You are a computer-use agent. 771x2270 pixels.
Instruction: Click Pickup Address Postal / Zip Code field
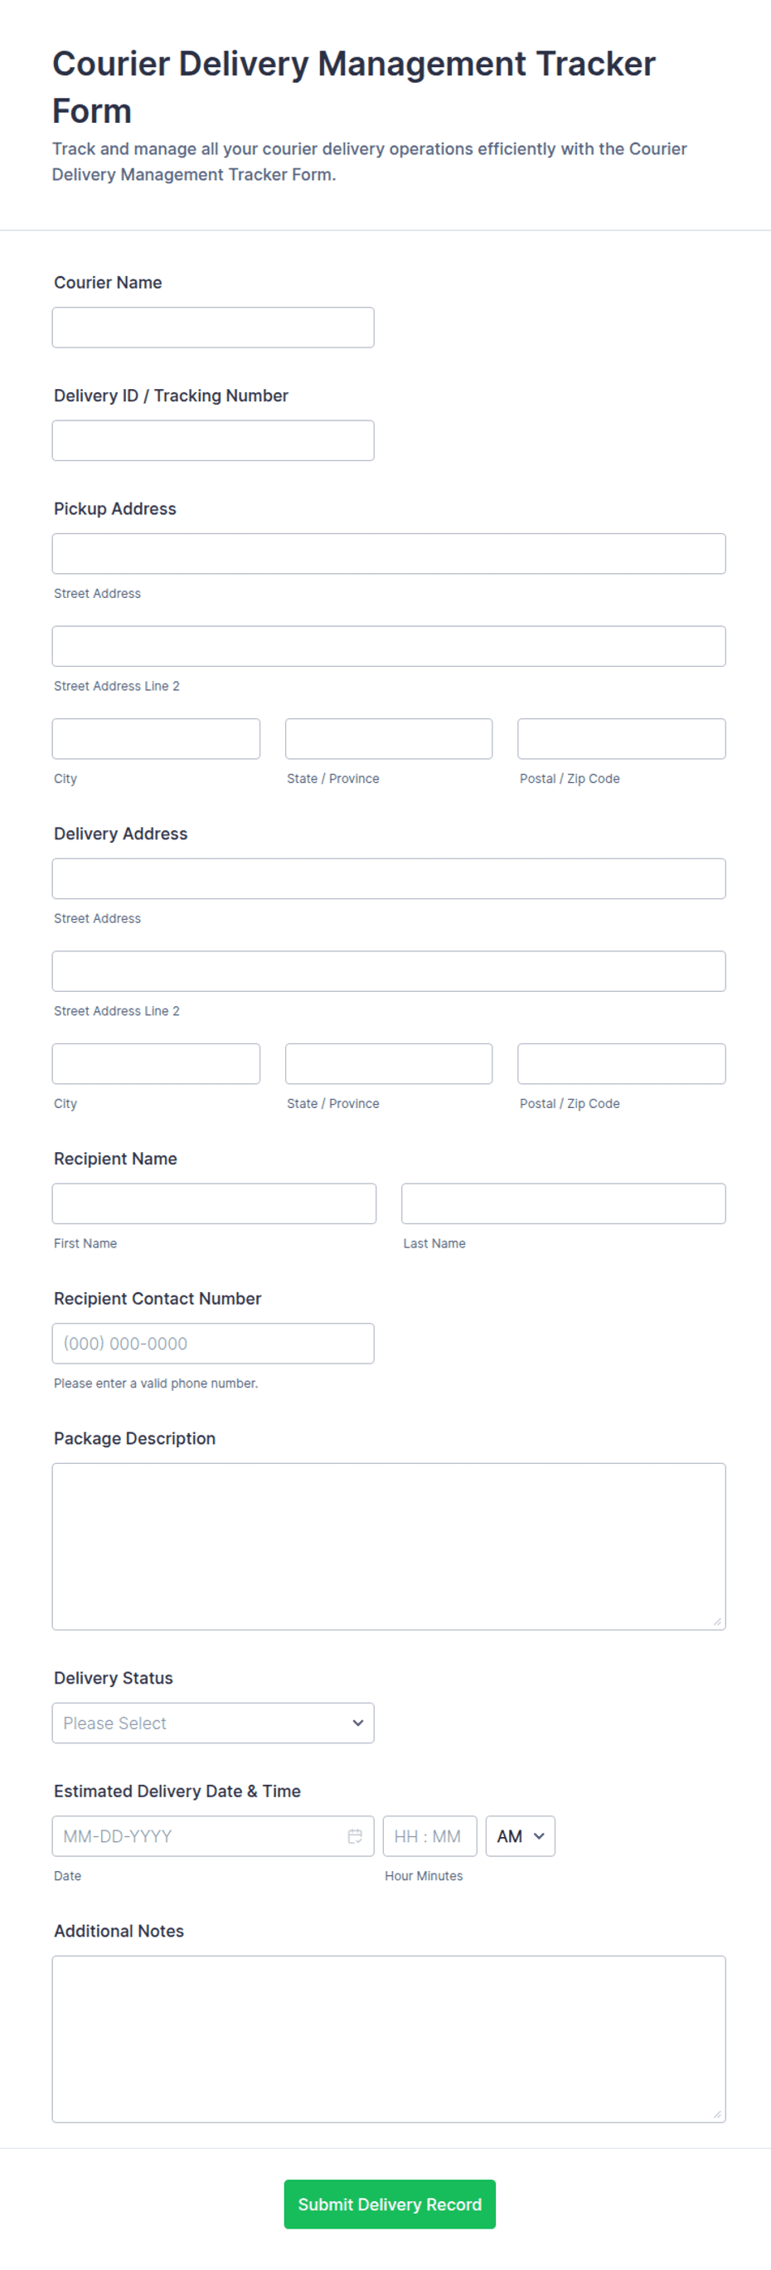point(621,738)
